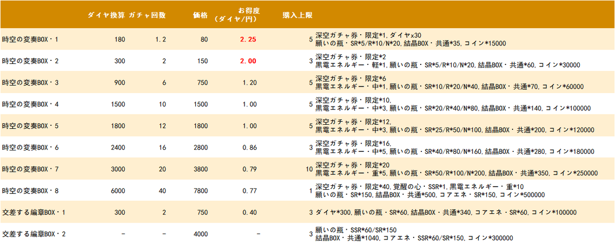Click the price 80 for BOX・1
Image resolution: width=615 pixels, height=245 pixels.
[204, 39]
